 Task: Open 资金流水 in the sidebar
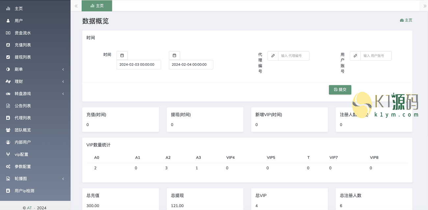coord(22,33)
